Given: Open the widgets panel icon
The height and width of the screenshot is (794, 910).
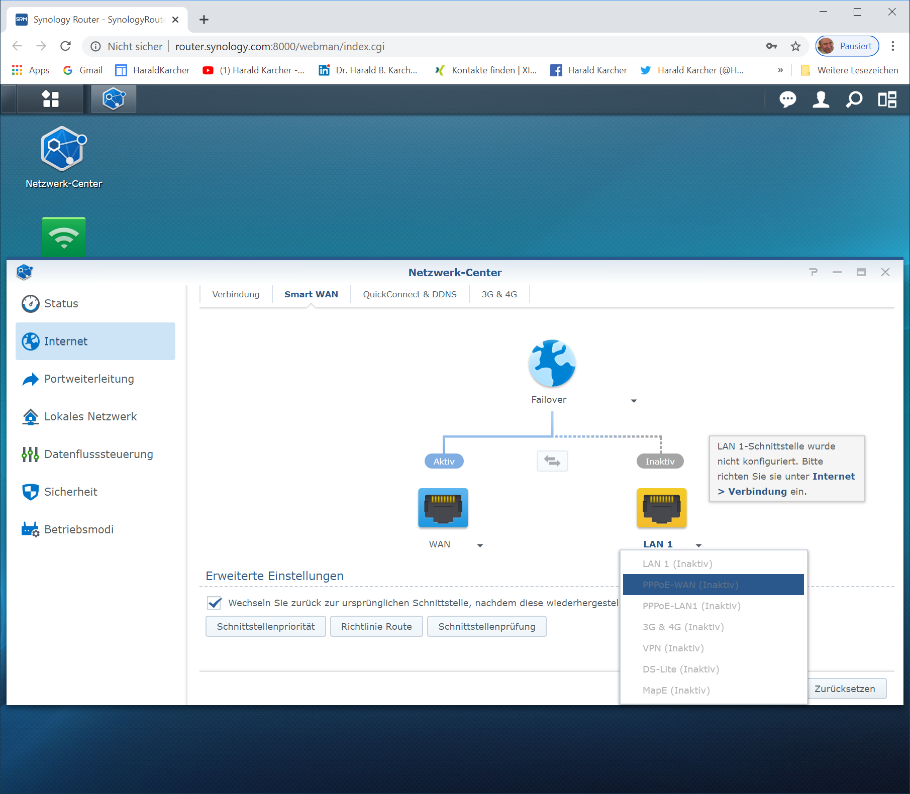Looking at the screenshot, I should coord(887,99).
